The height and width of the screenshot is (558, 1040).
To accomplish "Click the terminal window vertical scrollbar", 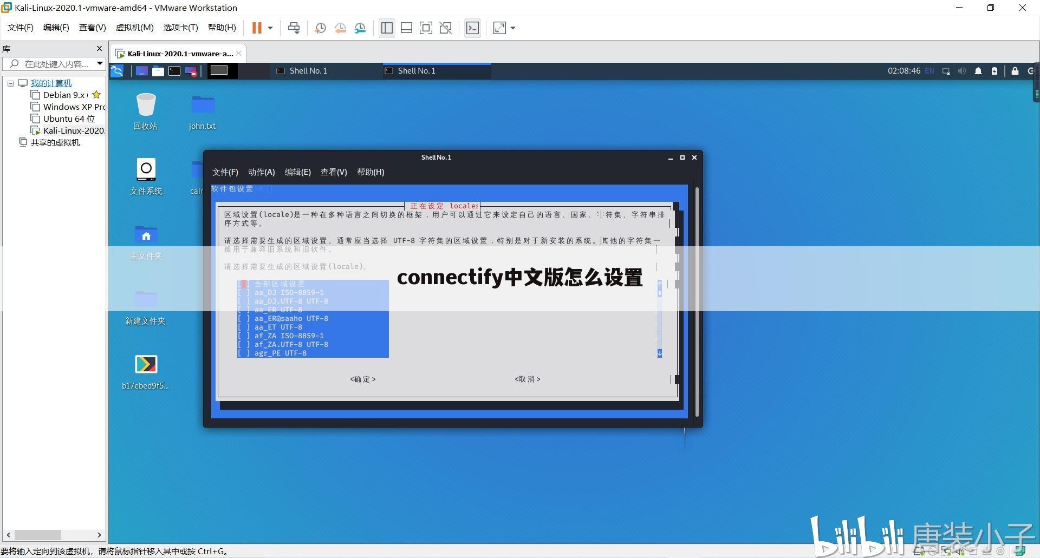I will [x=697, y=301].
